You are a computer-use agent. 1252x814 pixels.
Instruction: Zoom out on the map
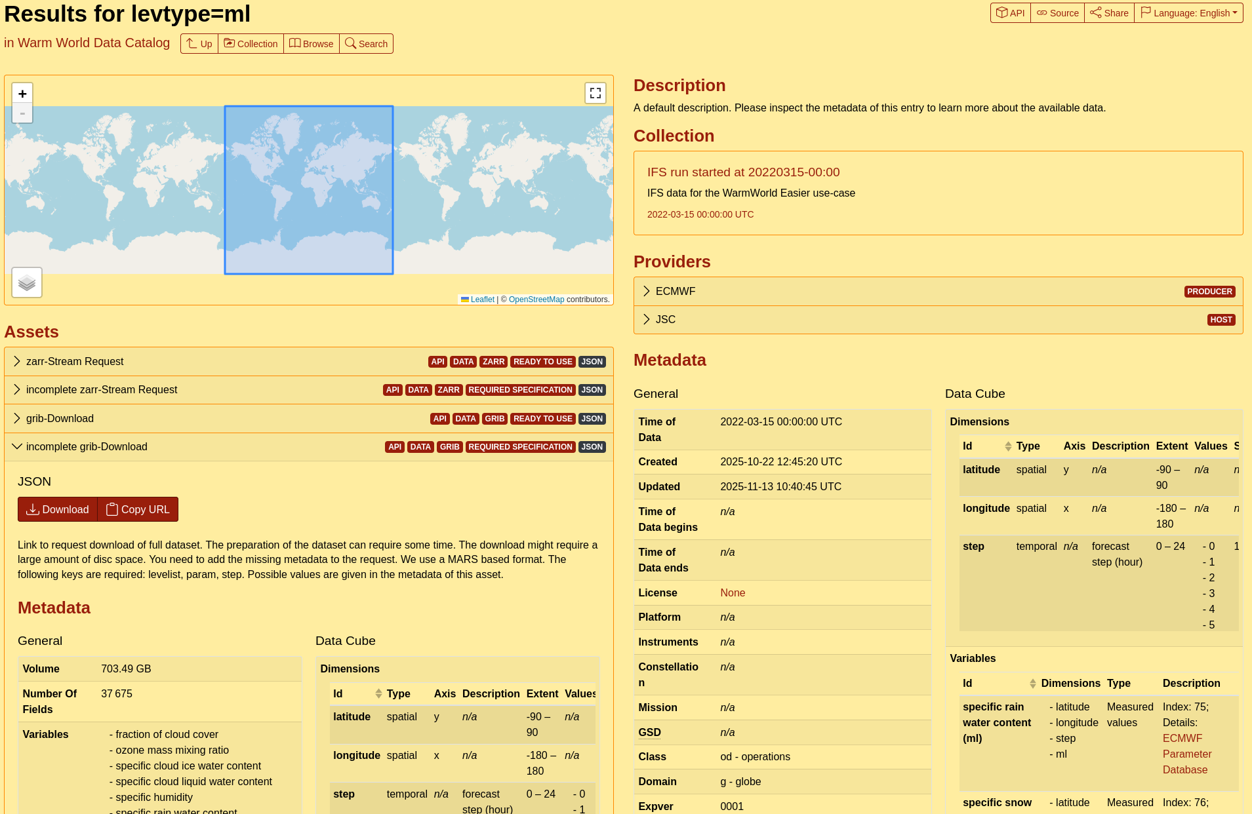point(22,113)
